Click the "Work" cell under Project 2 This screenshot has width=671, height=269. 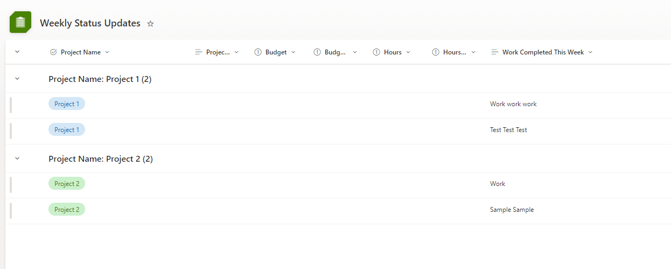coord(498,184)
